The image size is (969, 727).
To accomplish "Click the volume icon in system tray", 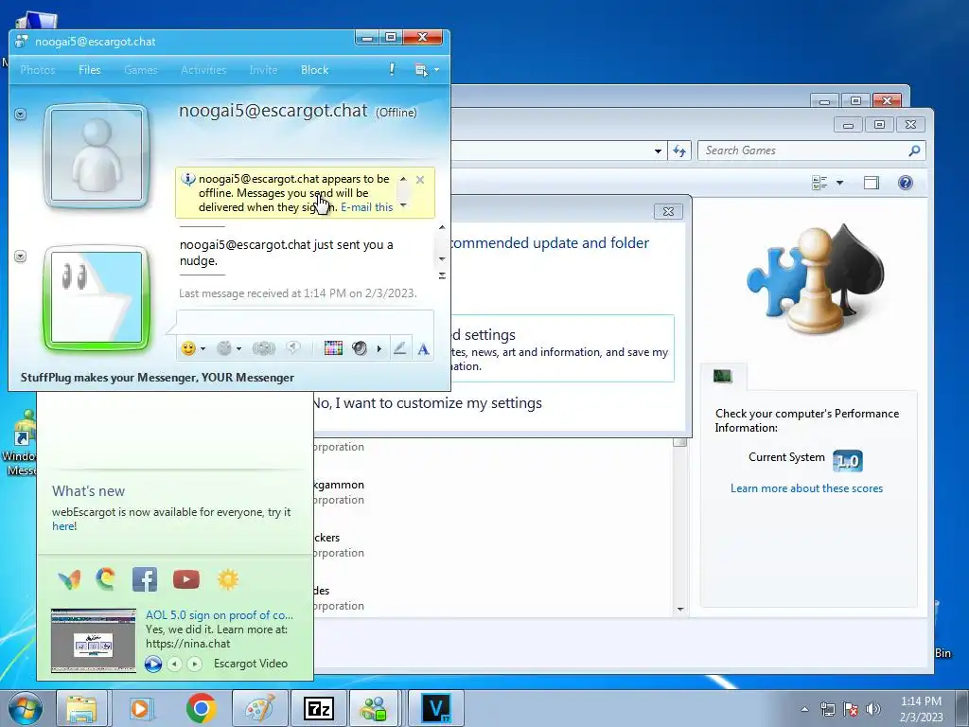I will pos(872,709).
